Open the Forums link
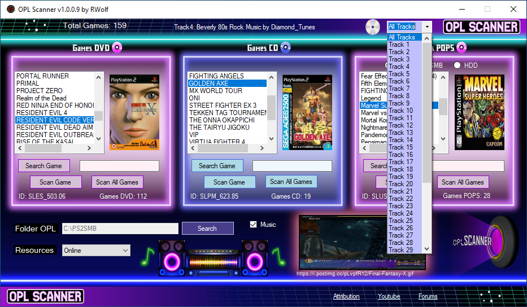This screenshot has height=307, width=527. [x=428, y=296]
